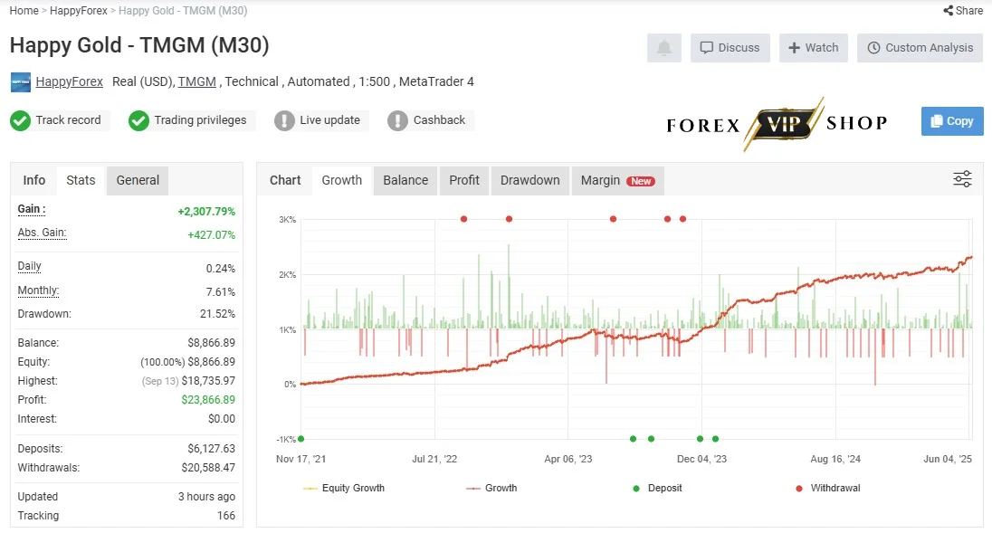Share this page via Share link
Viewport: 992px width, 533px height.
pyautogui.click(x=963, y=11)
